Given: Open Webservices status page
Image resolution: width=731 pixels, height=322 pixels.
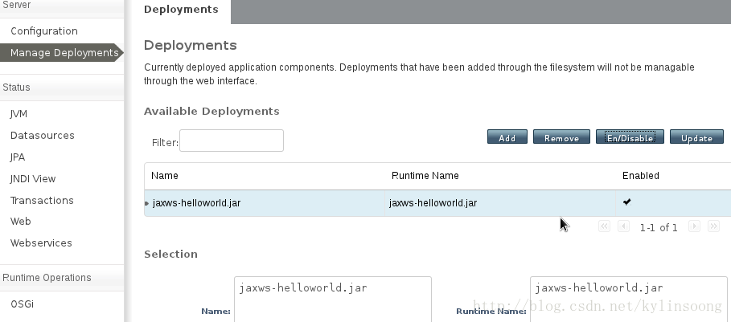Looking at the screenshot, I should (x=41, y=243).
